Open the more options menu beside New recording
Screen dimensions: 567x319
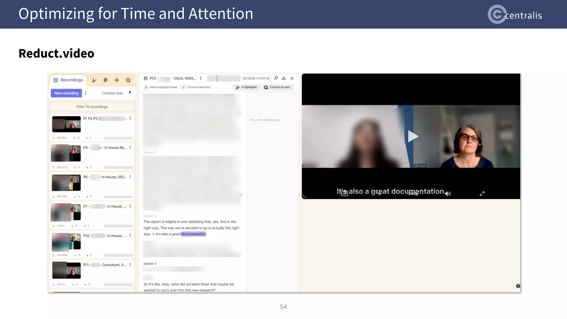coord(86,93)
